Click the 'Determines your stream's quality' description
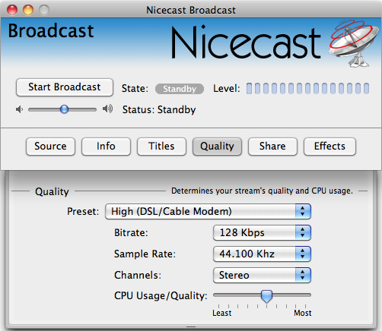Image resolution: width=382 pixels, height=331 pixels. (262, 191)
